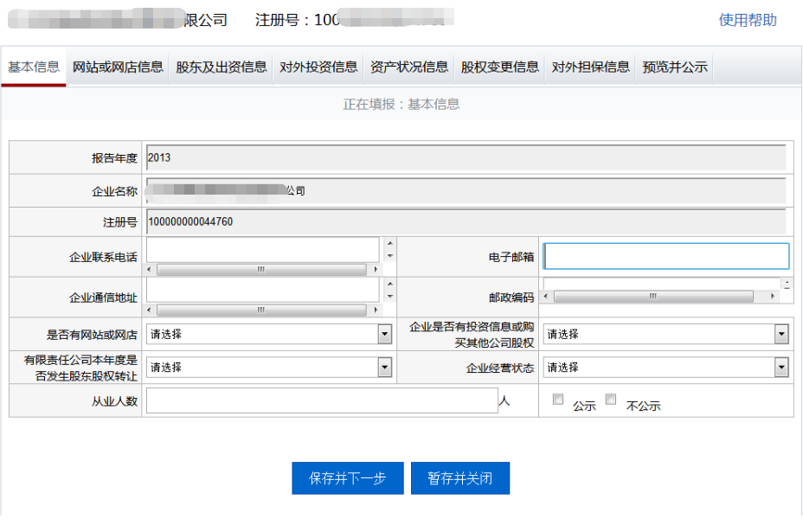
Task: Expand the 企业经营状态 dropdown
Action: coord(780,367)
